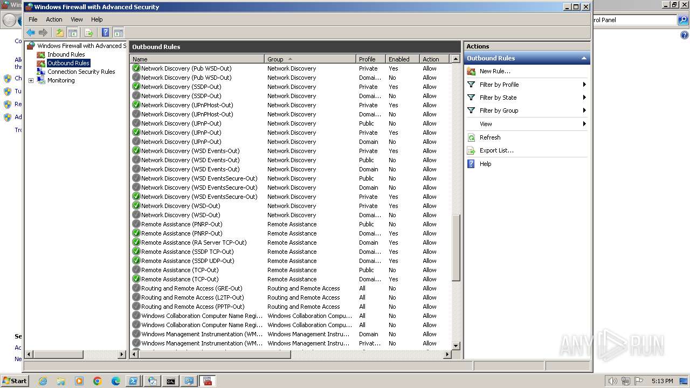Toggle Show/Hide Console Tree toolbar icon
Screen dimensions: 690x388
click(x=73, y=32)
